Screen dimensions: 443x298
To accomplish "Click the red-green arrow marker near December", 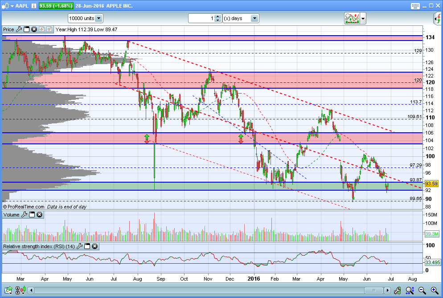I will (241, 139).
